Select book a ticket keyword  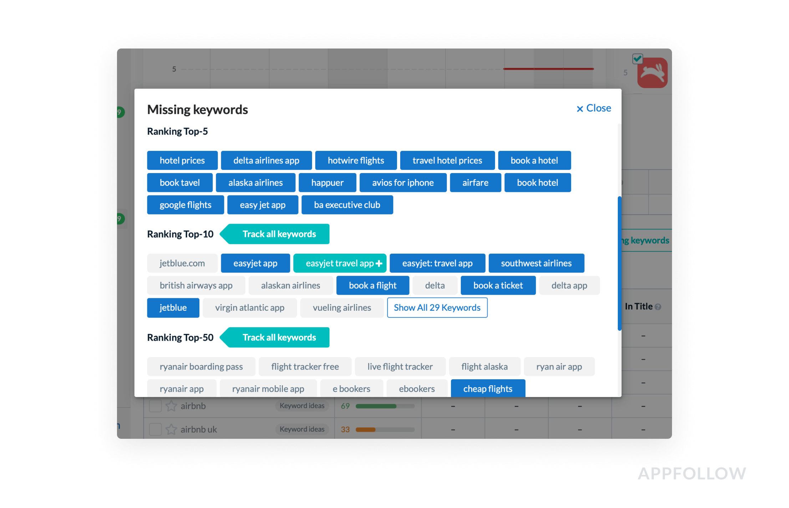(x=498, y=285)
